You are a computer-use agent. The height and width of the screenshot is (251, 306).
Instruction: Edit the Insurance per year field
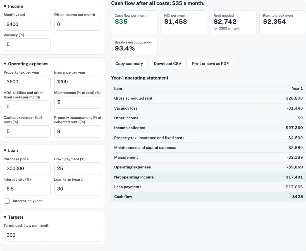[x=78, y=82]
